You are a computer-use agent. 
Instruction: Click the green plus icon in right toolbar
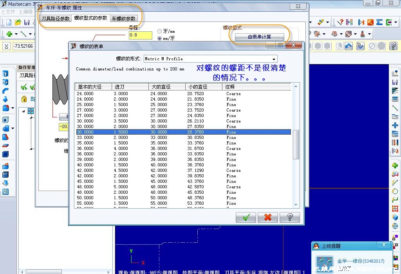[395, 165]
